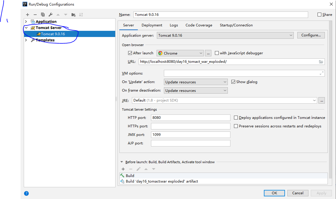
Task: Move before-launch task down
Action: [154, 169]
